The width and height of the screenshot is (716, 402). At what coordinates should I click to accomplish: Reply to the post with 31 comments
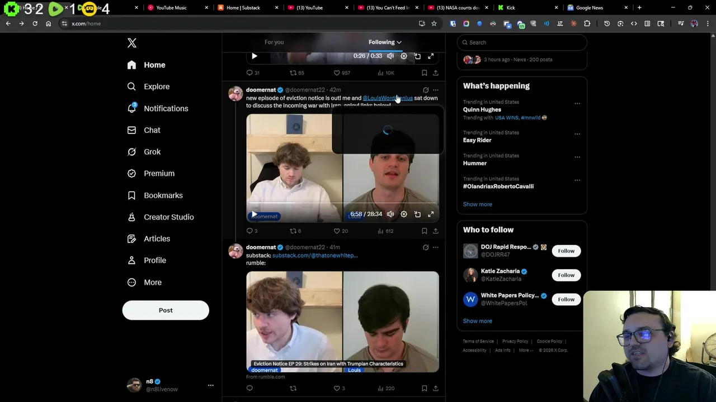[253, 73]
